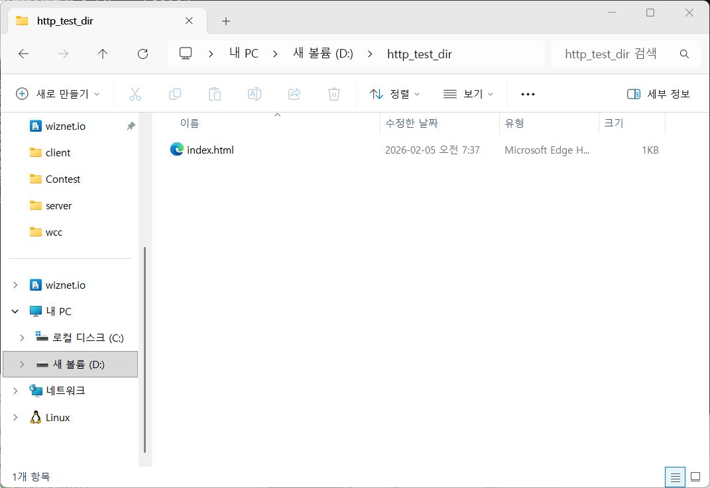Click the Paste clipboard icon
The width and height of the screenshot is (710, 488).
(215, 94)
